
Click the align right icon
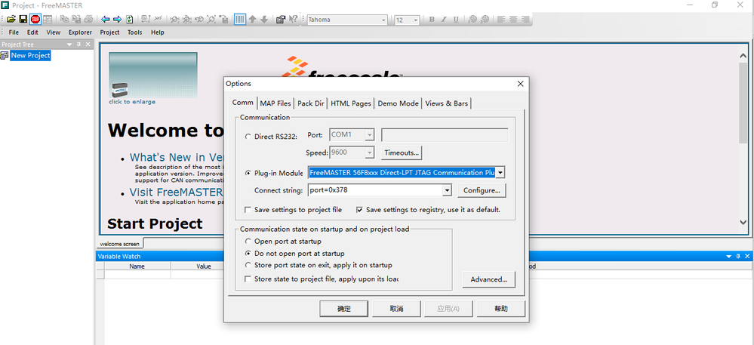[525, 20]
